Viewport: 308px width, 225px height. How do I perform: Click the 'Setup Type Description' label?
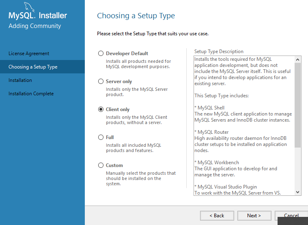(x=219, y=51)
